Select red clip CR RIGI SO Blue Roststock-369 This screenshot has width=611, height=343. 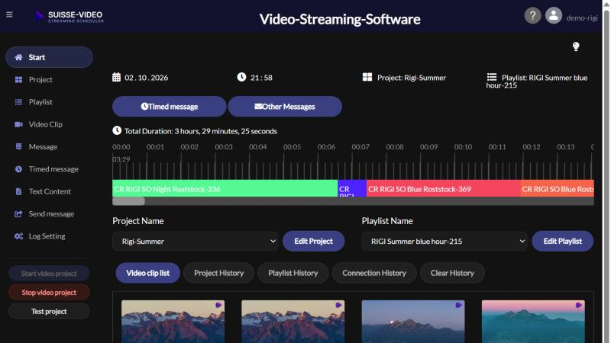pos(444,189)
